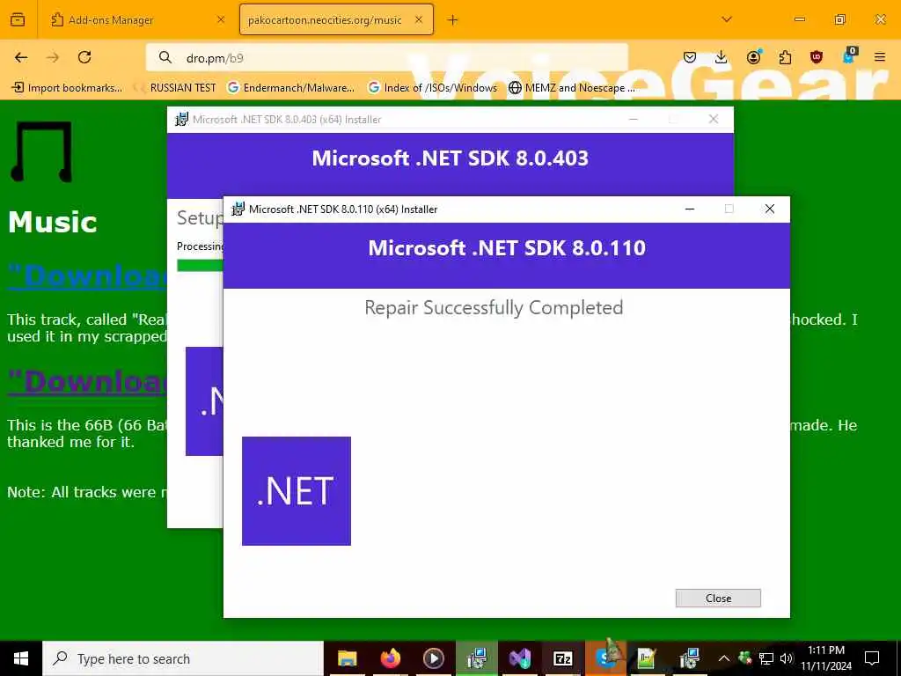Viewport: 901px width, 676px height.
Task: Open the Firefox account icon
Action: (753, 57)
